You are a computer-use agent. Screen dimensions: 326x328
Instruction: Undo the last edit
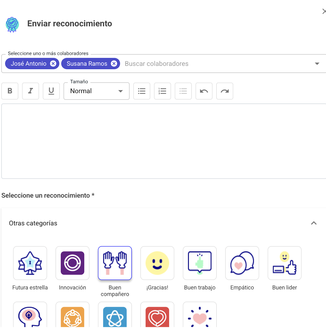(x=204, y=91)
